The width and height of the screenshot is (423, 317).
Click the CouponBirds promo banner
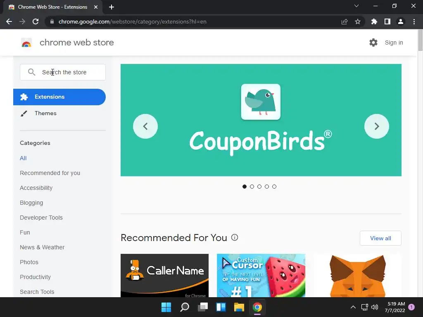tap(261, 120)
